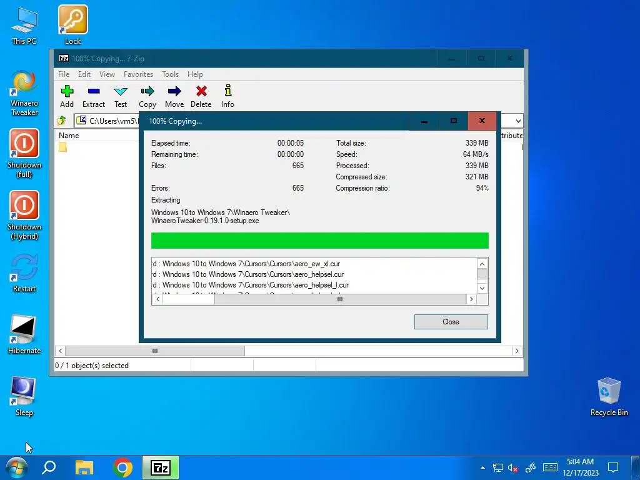Click the Info toolbar icon
Screen dimensions: 640x480
click(227, 96)
